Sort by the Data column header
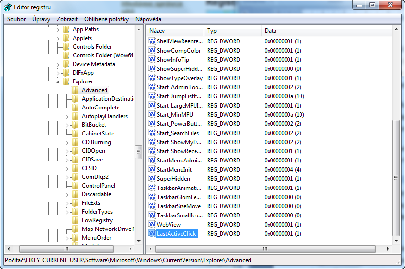The height and width of the screenshot is (269, 405). [327, 31]
